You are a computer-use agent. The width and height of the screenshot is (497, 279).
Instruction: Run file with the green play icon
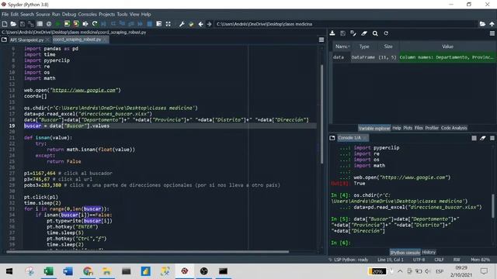58,24
